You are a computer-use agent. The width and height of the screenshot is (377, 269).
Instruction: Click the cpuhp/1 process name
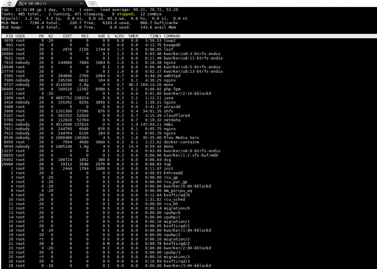coord(172,217)
